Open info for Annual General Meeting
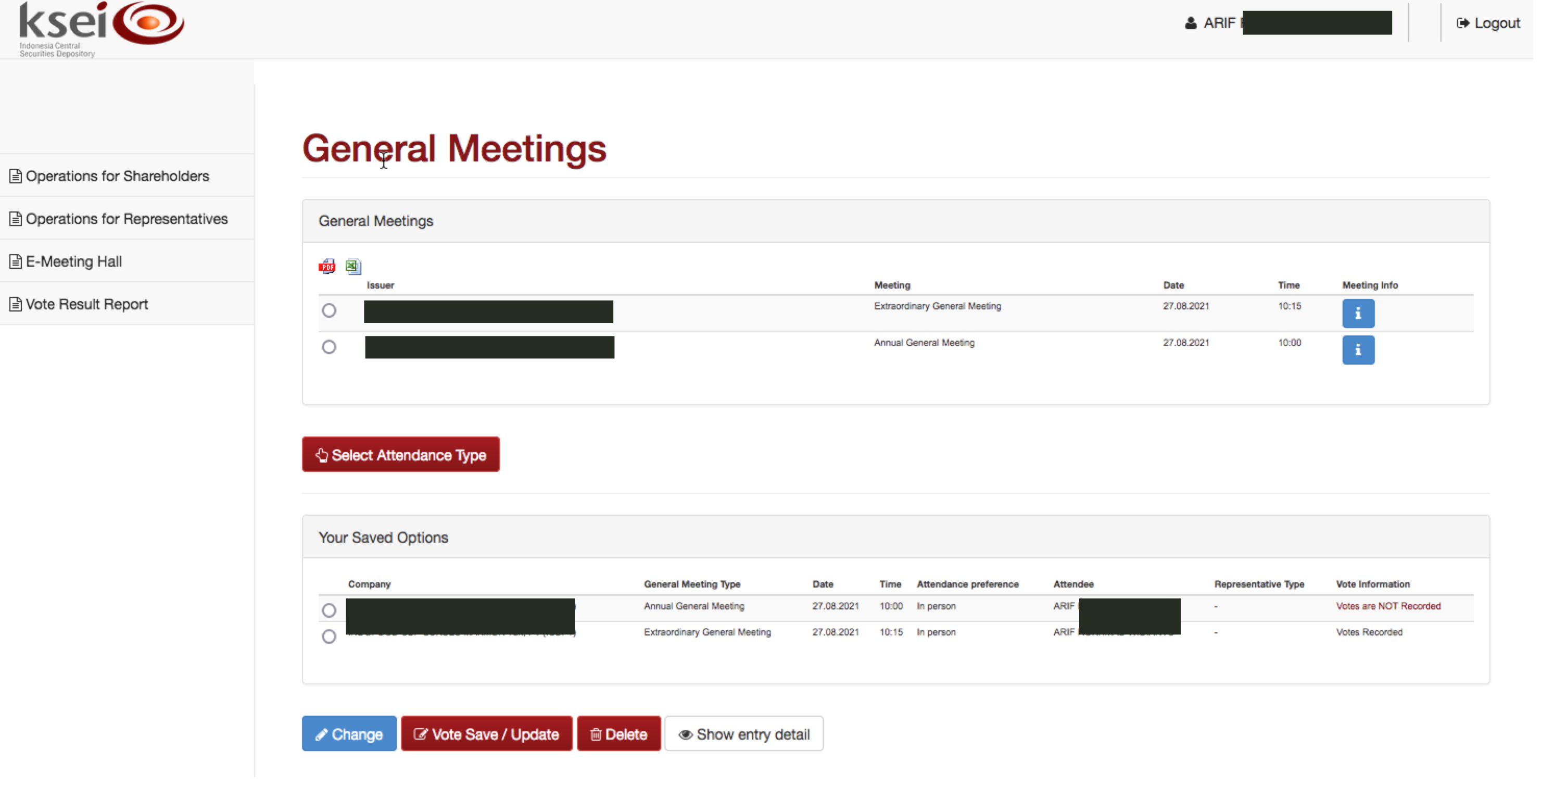The image size is (1554, 788). point(1357,350)
